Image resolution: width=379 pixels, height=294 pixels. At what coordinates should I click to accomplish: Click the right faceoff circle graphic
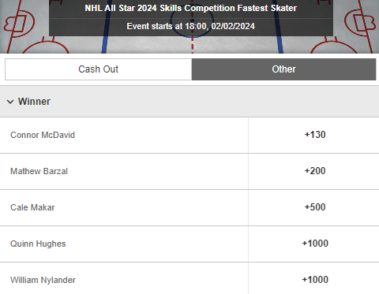[x=334, y=47]
